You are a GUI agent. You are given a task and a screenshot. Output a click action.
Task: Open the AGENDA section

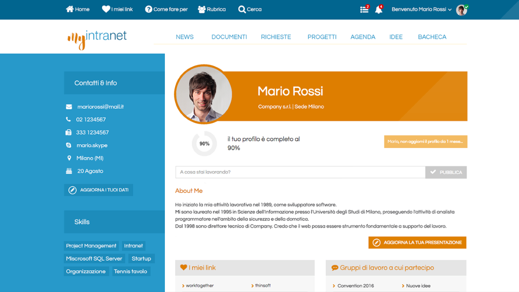(363, 37)
